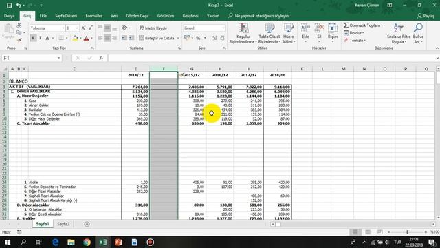Switch to the Veri tab
The height and width of the screenshot is (248, 440).
click(x=114, y=16)
